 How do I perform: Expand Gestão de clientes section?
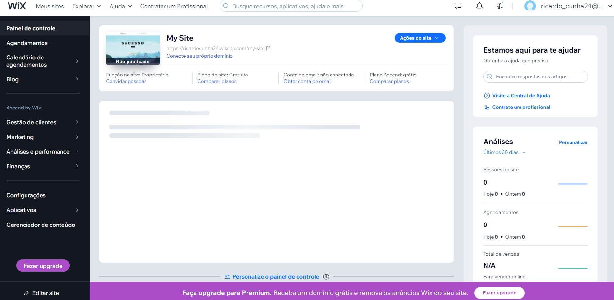coord(77,122)
